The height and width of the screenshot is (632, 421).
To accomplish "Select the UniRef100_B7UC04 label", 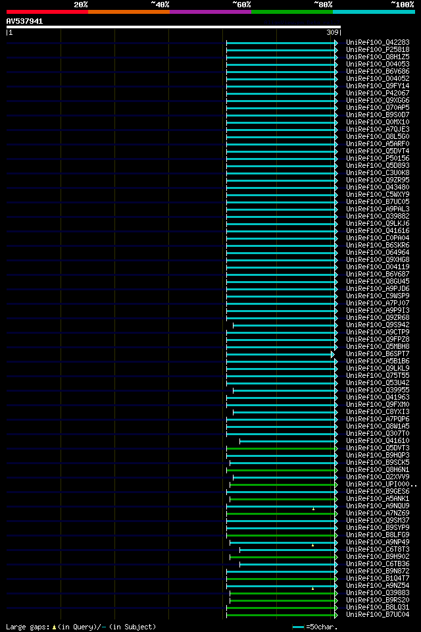I will (x=378, y=615).
